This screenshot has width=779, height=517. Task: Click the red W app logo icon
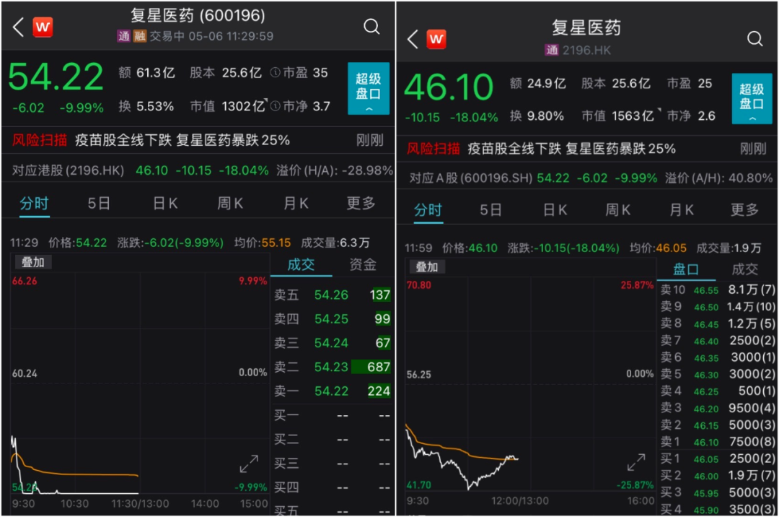[x=42, y=27]
